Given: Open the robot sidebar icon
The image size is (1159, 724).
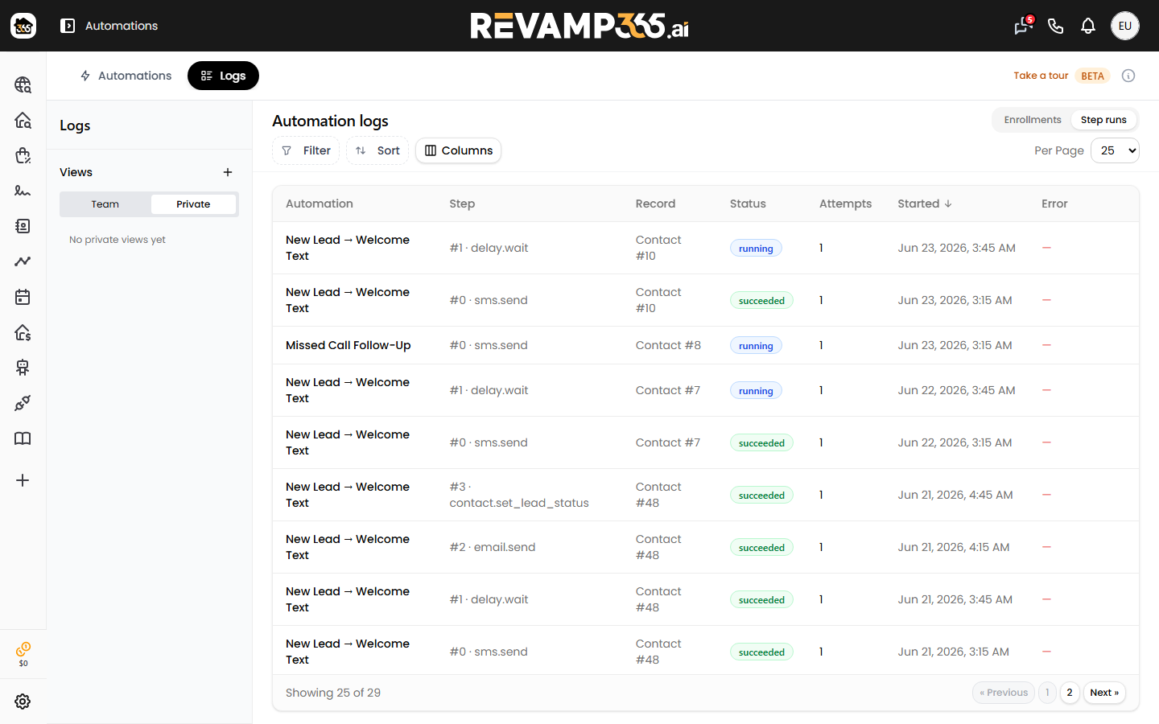Looking at the screenshot, I should [23, 368].
